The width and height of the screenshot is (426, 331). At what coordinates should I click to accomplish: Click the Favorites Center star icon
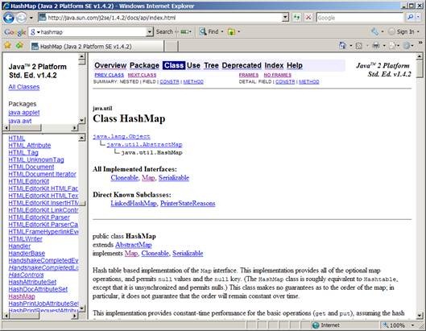pos(7,45)
